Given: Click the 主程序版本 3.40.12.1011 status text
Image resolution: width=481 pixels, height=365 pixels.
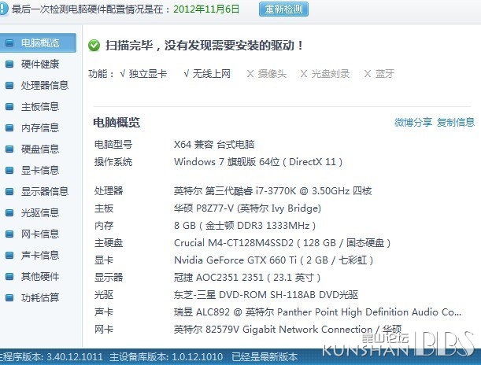Looking at the screenshot, I should point(51,356).
